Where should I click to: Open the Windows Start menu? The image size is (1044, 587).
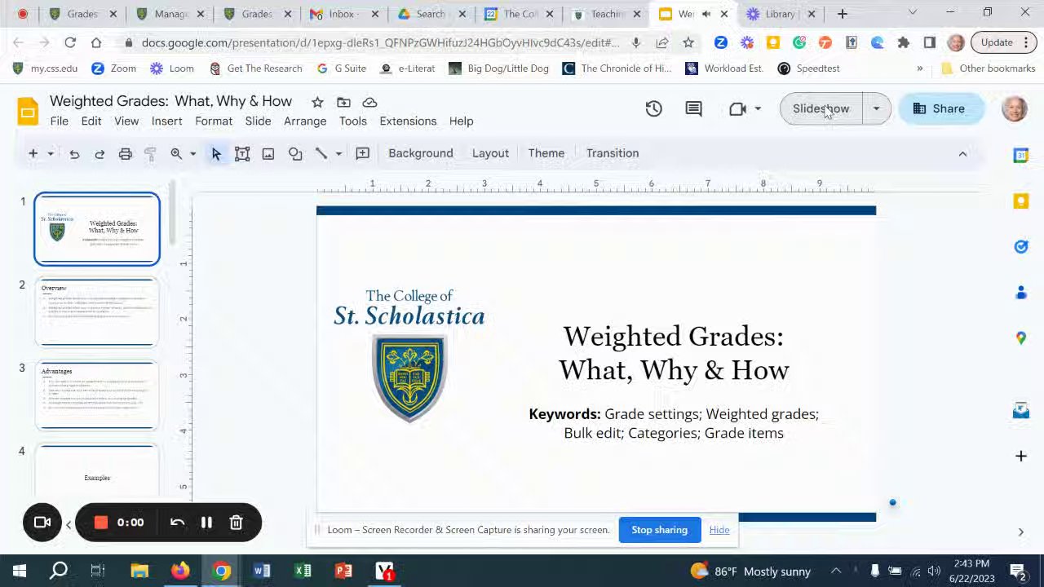[x=19, y=571]
